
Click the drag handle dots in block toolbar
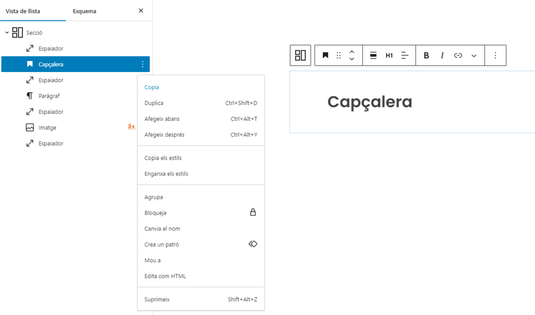click(339, 55)
